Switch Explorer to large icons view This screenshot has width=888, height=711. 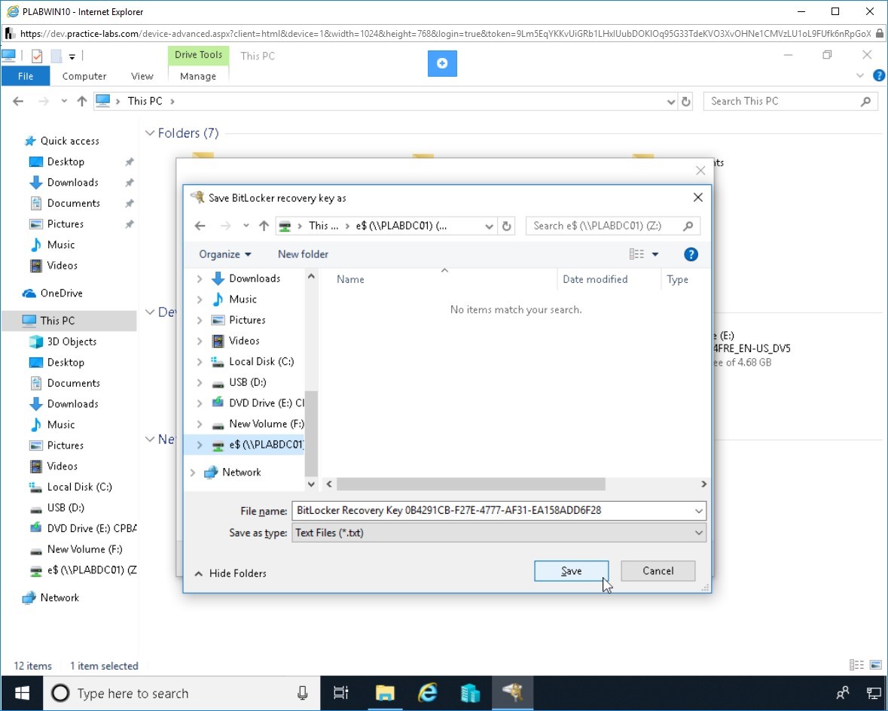click(x=875, y=665)
